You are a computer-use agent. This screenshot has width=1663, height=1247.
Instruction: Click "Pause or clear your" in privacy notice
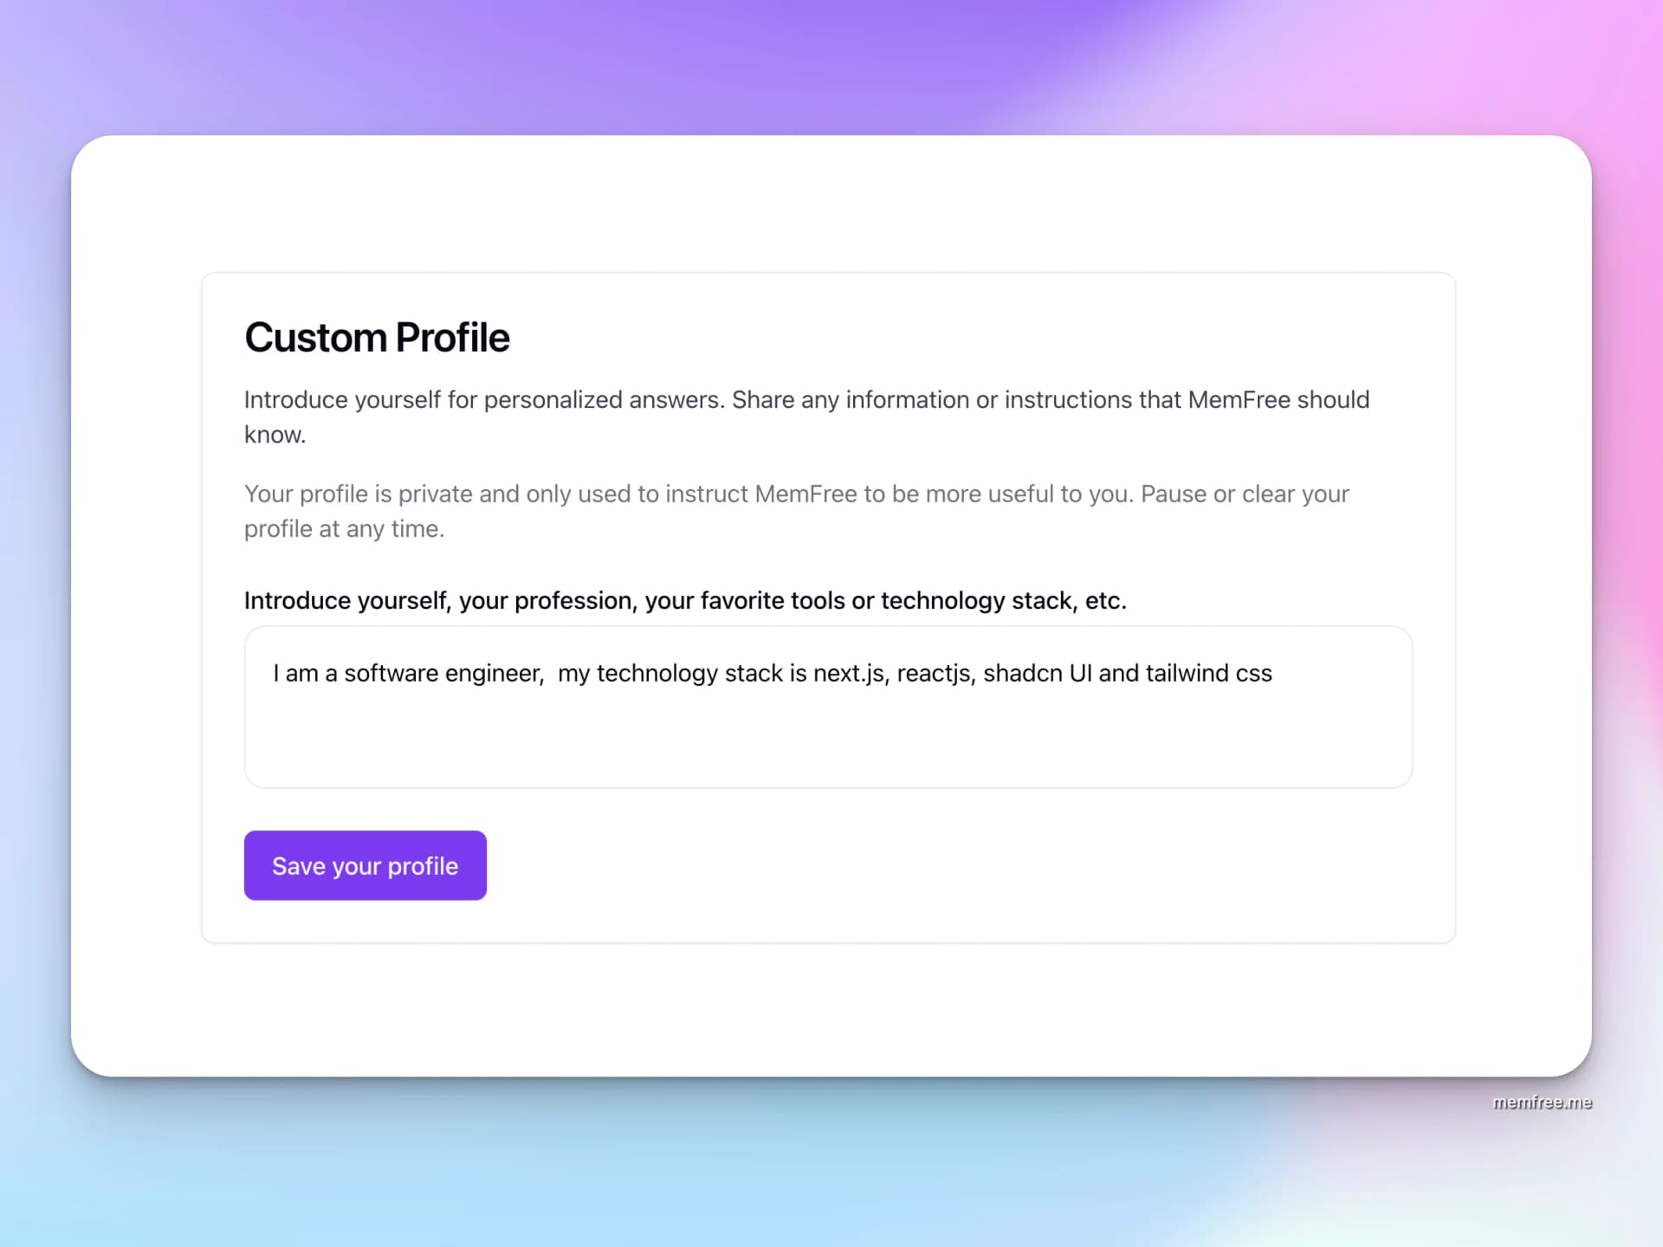(x=1245, y=494)
